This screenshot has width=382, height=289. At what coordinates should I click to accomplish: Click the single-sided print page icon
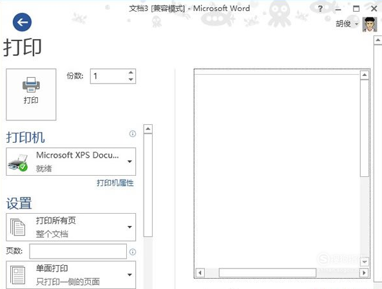pyautogui.click(x=17, y=275)
